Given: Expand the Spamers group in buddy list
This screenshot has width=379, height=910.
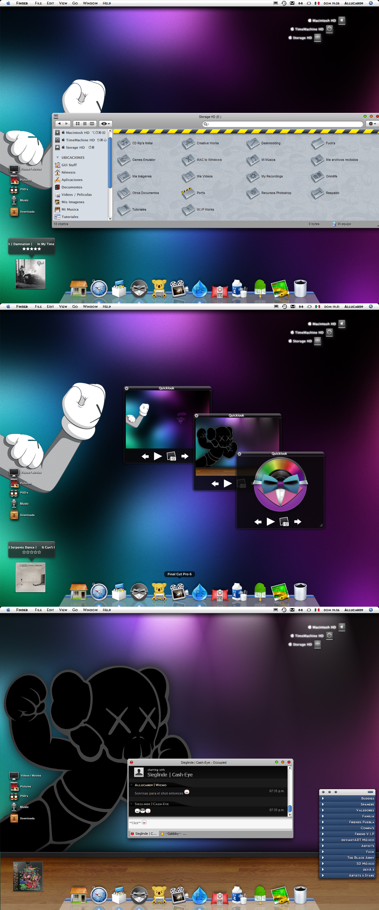Looking at the screenshot, I should [322, 804].
